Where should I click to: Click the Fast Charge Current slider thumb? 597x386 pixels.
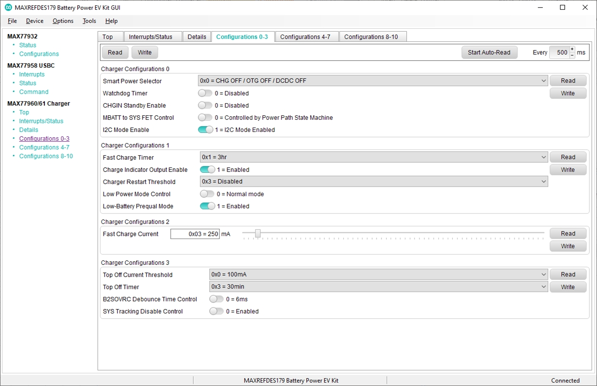(x=258, y=234)
